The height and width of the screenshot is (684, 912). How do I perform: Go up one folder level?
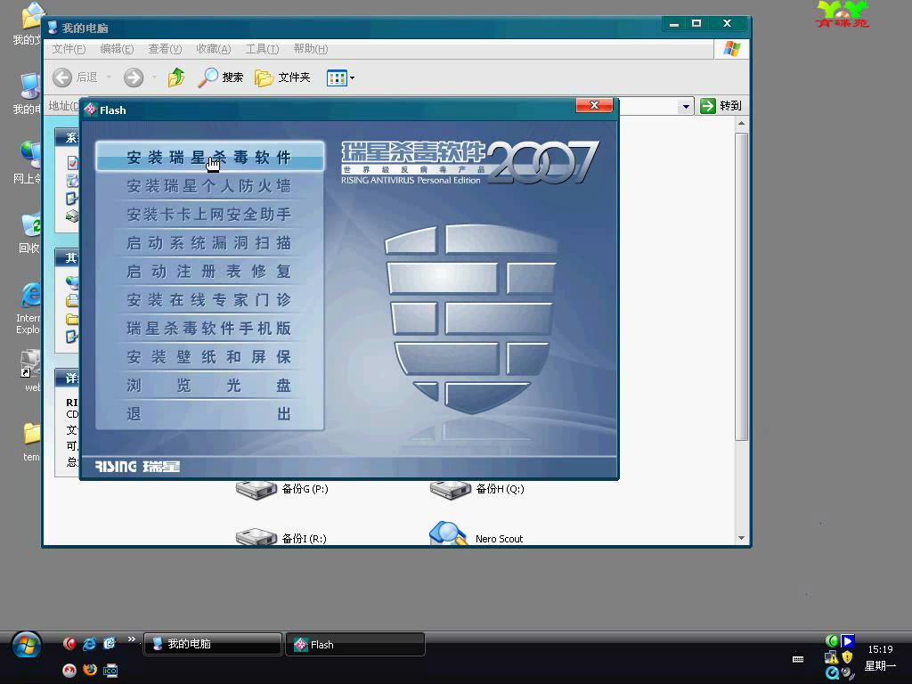pyautogui.click(x=175, y=77)
